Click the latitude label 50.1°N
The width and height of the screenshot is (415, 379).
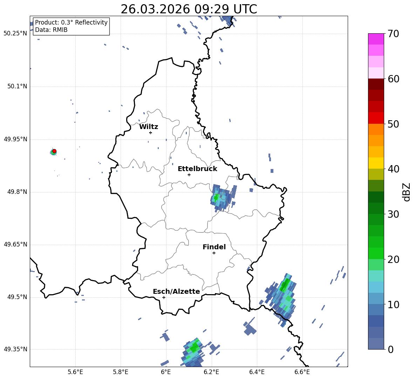coord(17,86)
